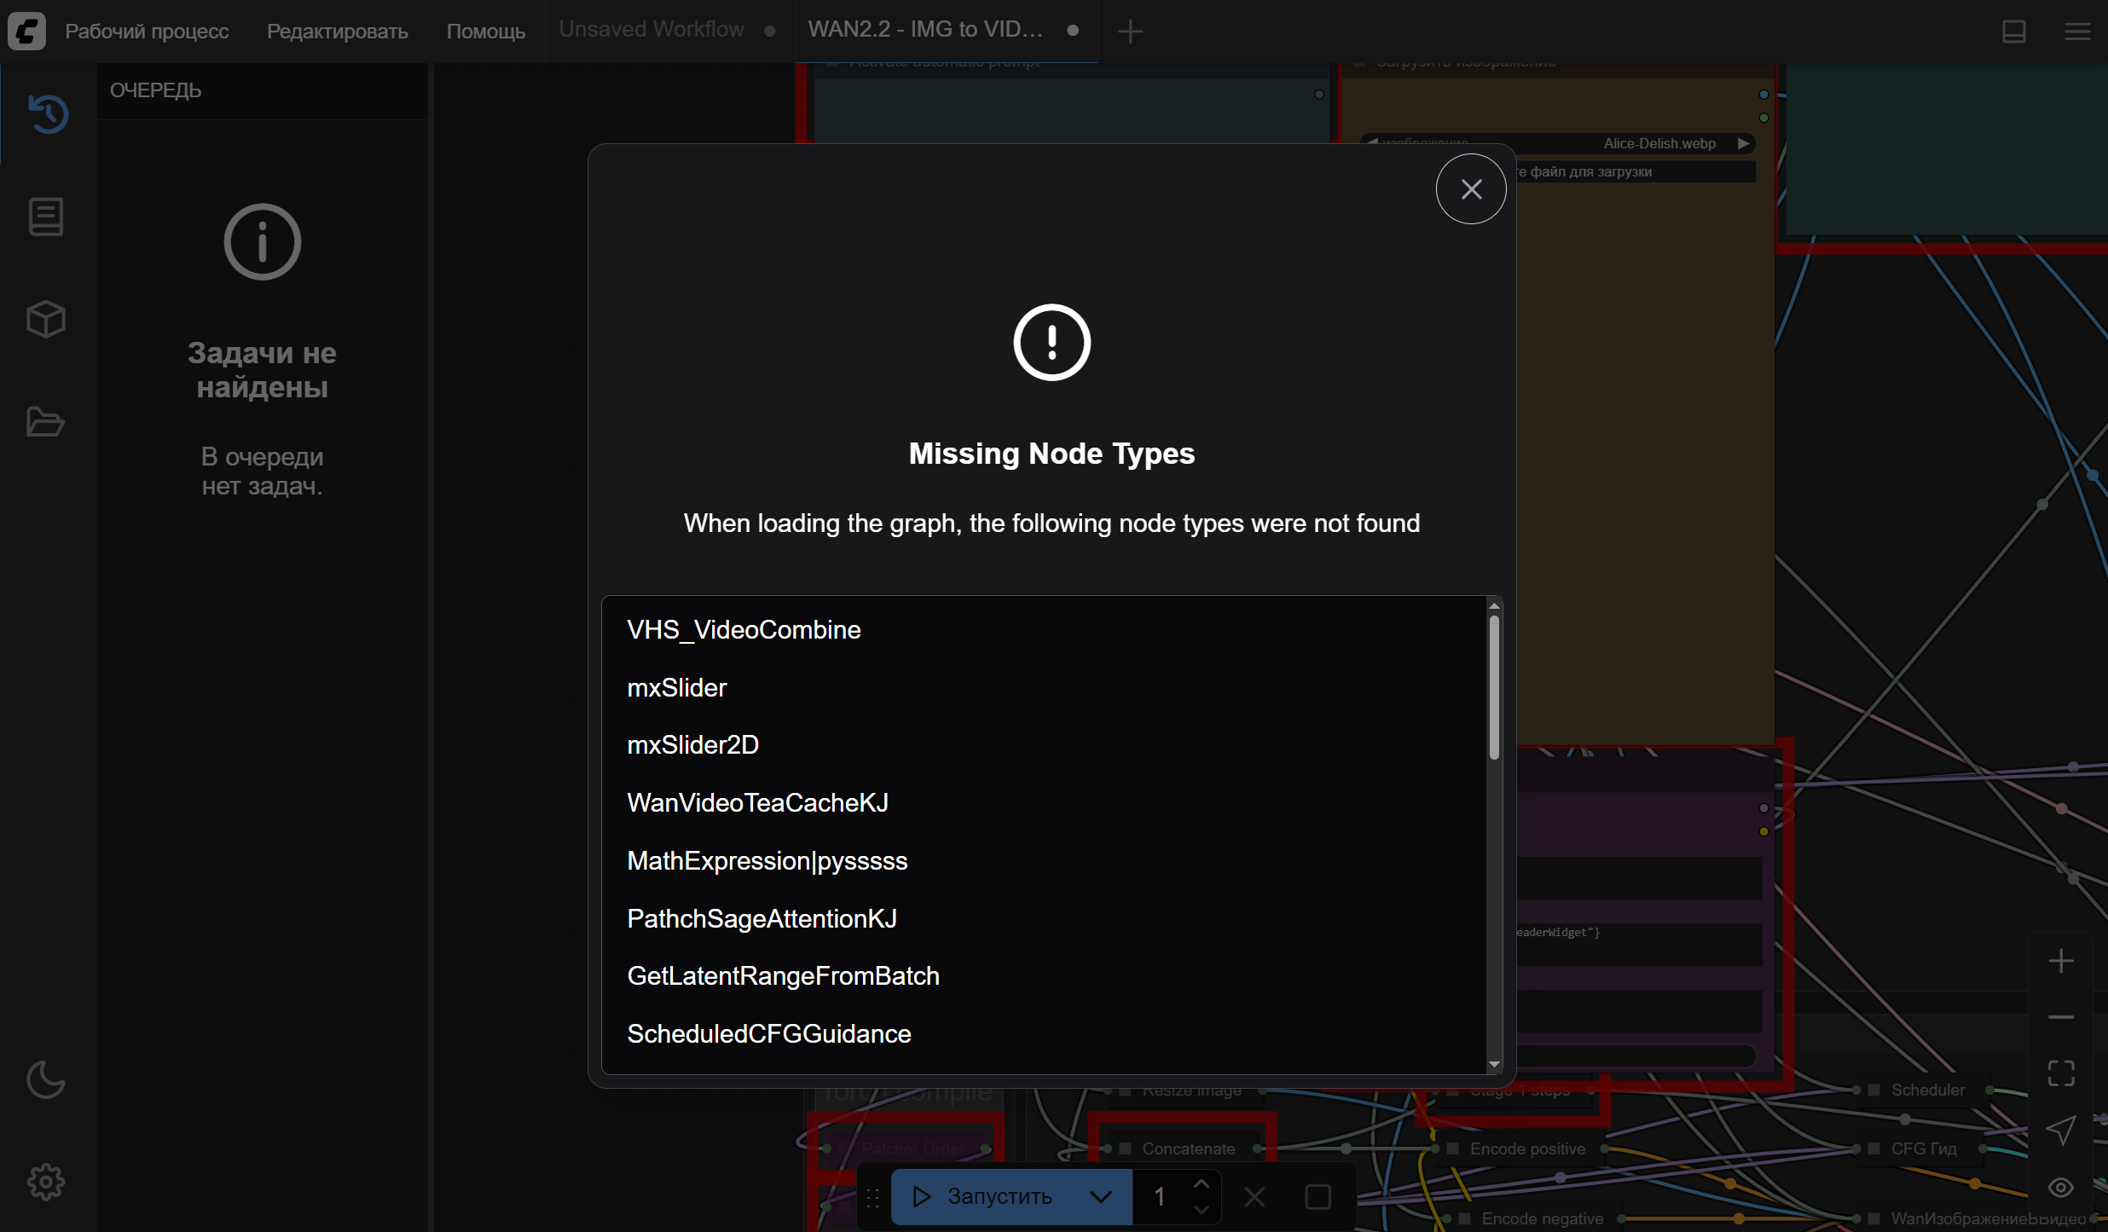Open the queue history sidebar icon
This screenshot has width=2108, height=1232.
[x=48, y=113]
